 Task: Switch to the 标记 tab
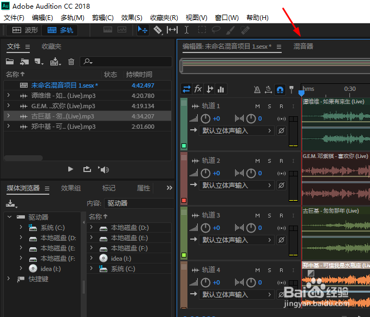coord(109,188)
